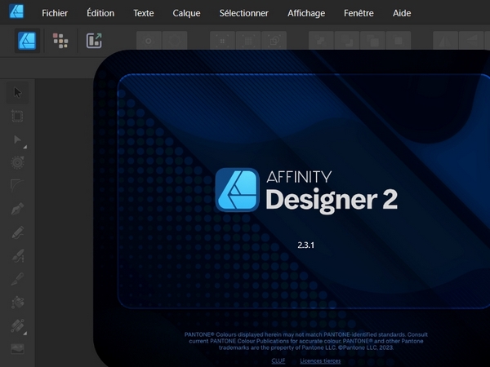Select the Artboard tool
Viewport: 490px width, 367px height.
pos(17,116)
